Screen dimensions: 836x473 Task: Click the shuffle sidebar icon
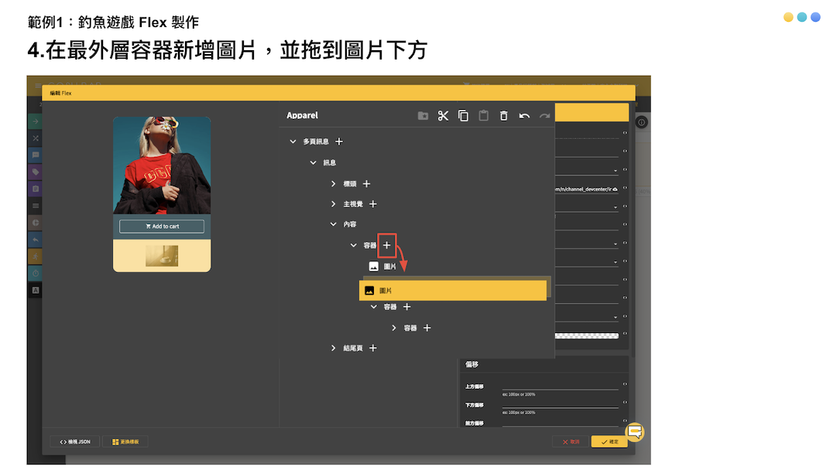(x=35, y=138)
